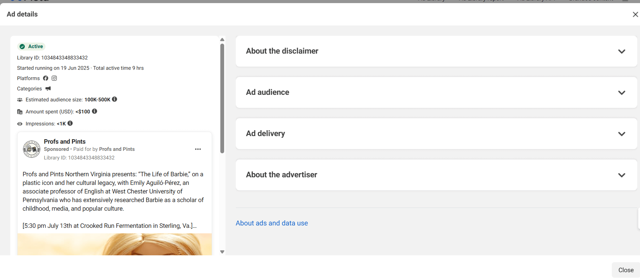640x278 pixels.
Task: Click the green Active status badge
Action: click(x=31, y=46)
